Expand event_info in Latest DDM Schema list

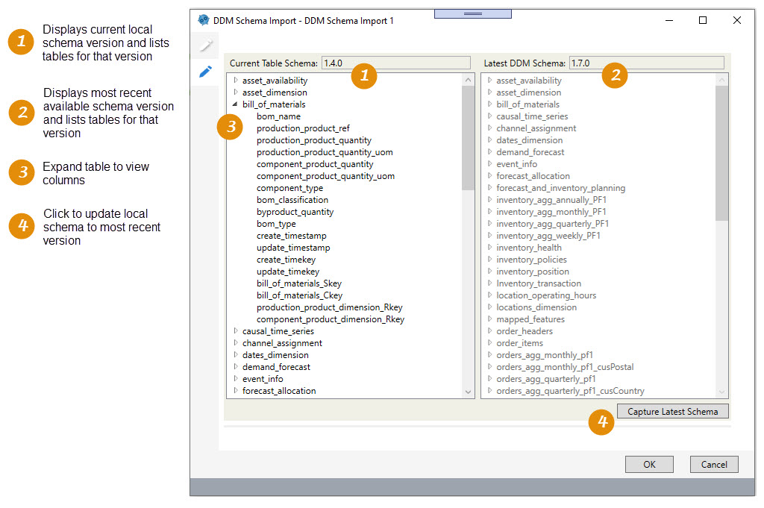click(489, 163)
